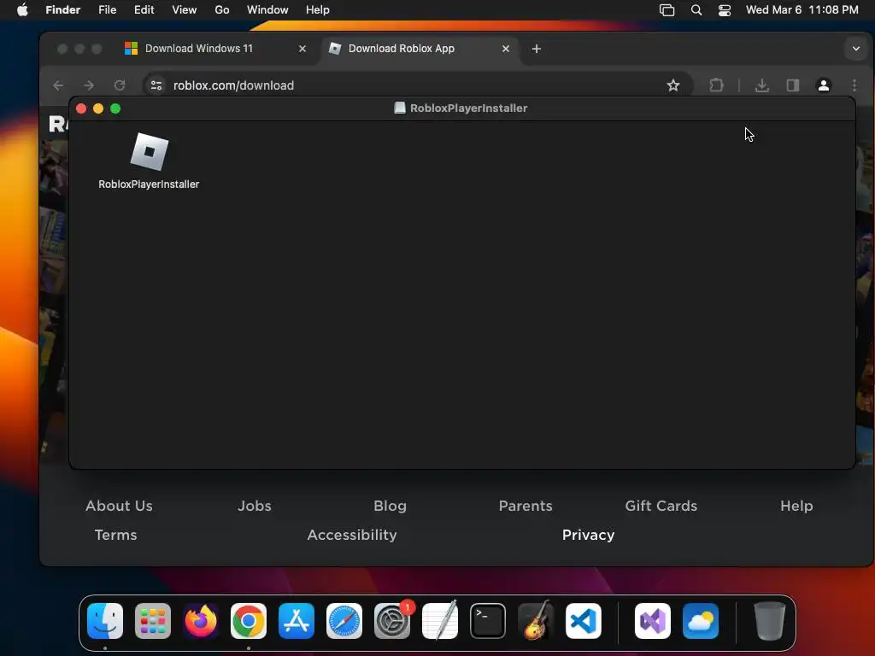Open Chrome profile avatar

(x=824, y=85)
